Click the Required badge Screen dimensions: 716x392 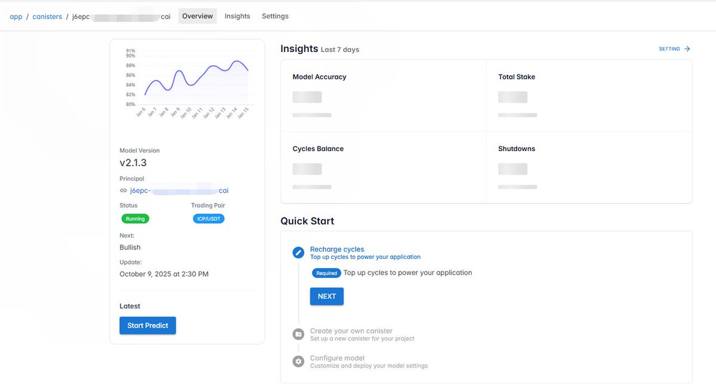(x=326, y=273)
